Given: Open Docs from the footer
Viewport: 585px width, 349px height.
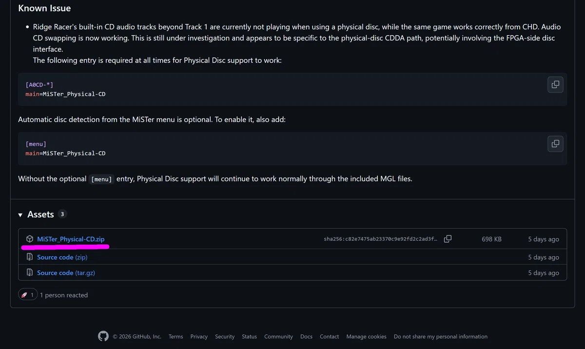Looking at the screenshot, I should tap(306, 336).
